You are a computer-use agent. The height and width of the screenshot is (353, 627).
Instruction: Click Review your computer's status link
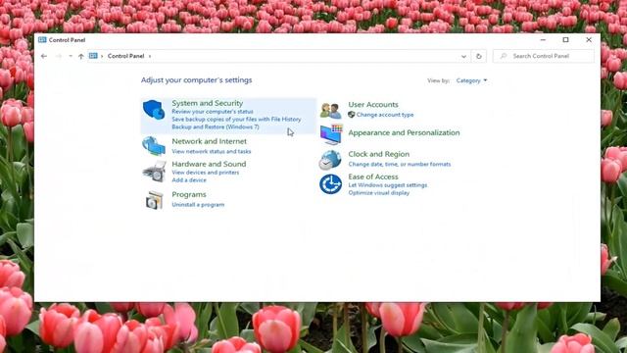[x=213, y=112]
